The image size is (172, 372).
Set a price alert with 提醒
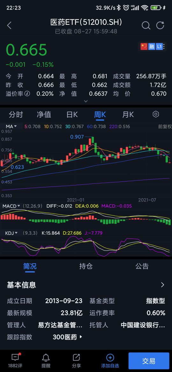click(x=46, y=360)
